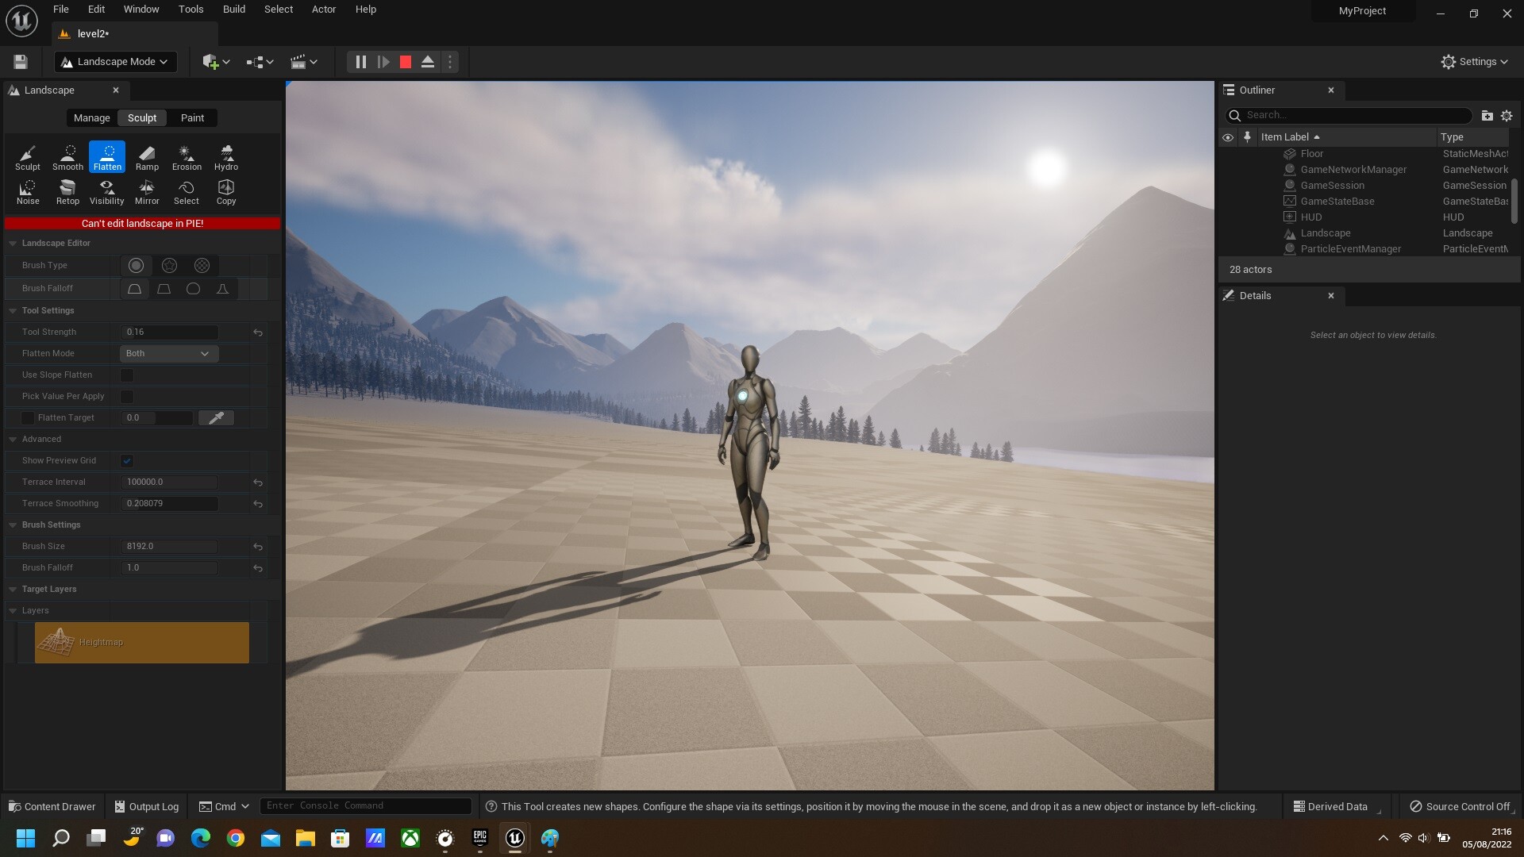
Task: Advance a single frame
Action: coord(383,62)
